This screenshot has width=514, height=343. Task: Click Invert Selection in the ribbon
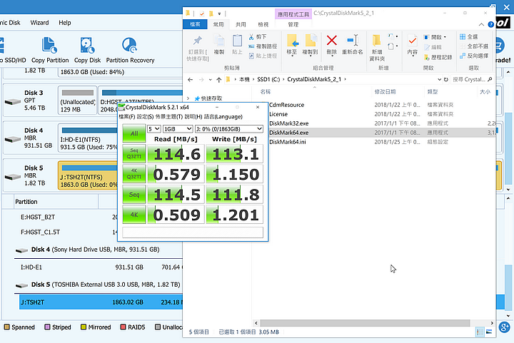pos(474,56)
